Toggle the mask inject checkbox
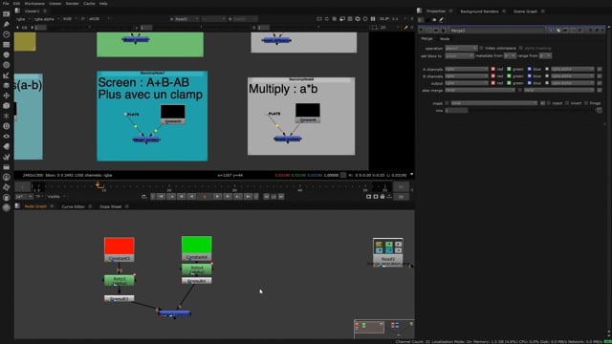Viewport: 612px width, 344px height. point(548,103)
